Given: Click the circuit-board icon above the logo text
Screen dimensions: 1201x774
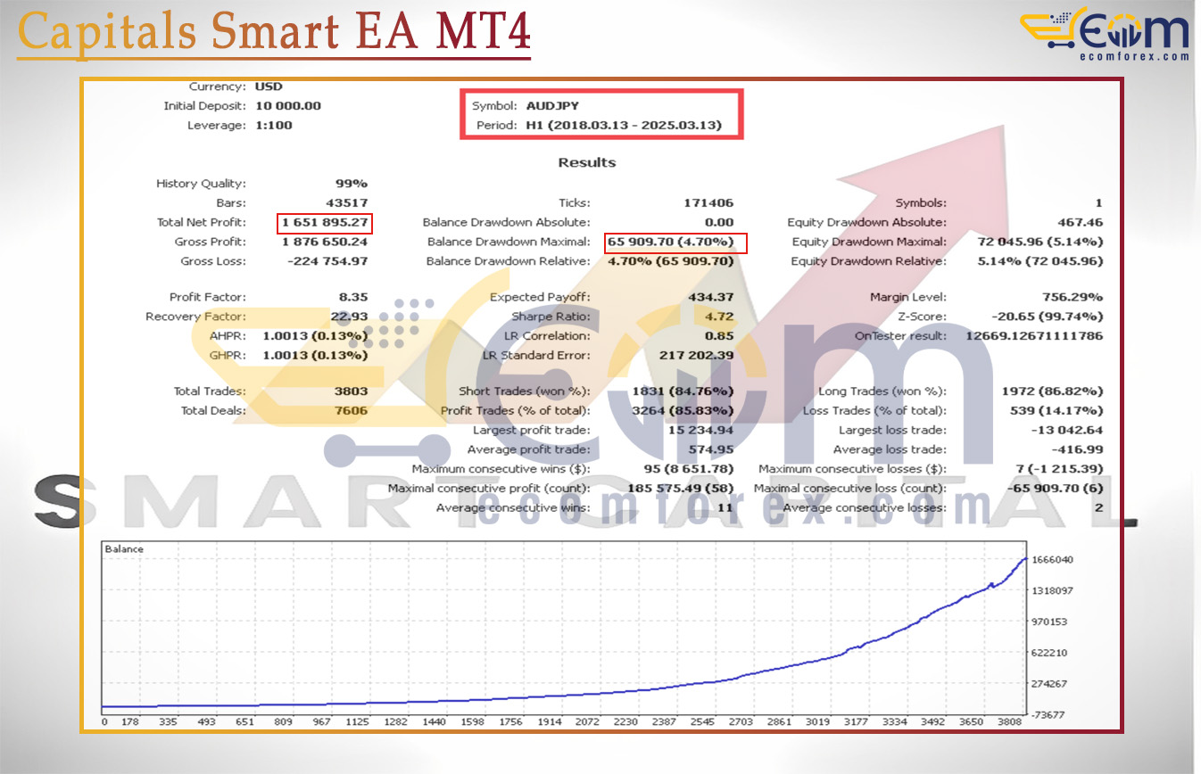Looking at the screenshot, I should click(1062, 16).
